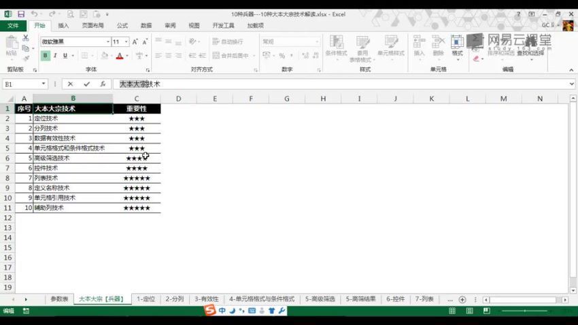Open the font size dropdown
This screenshot has height=325, width=578.
pyautogui.click(x=126, y=41)
